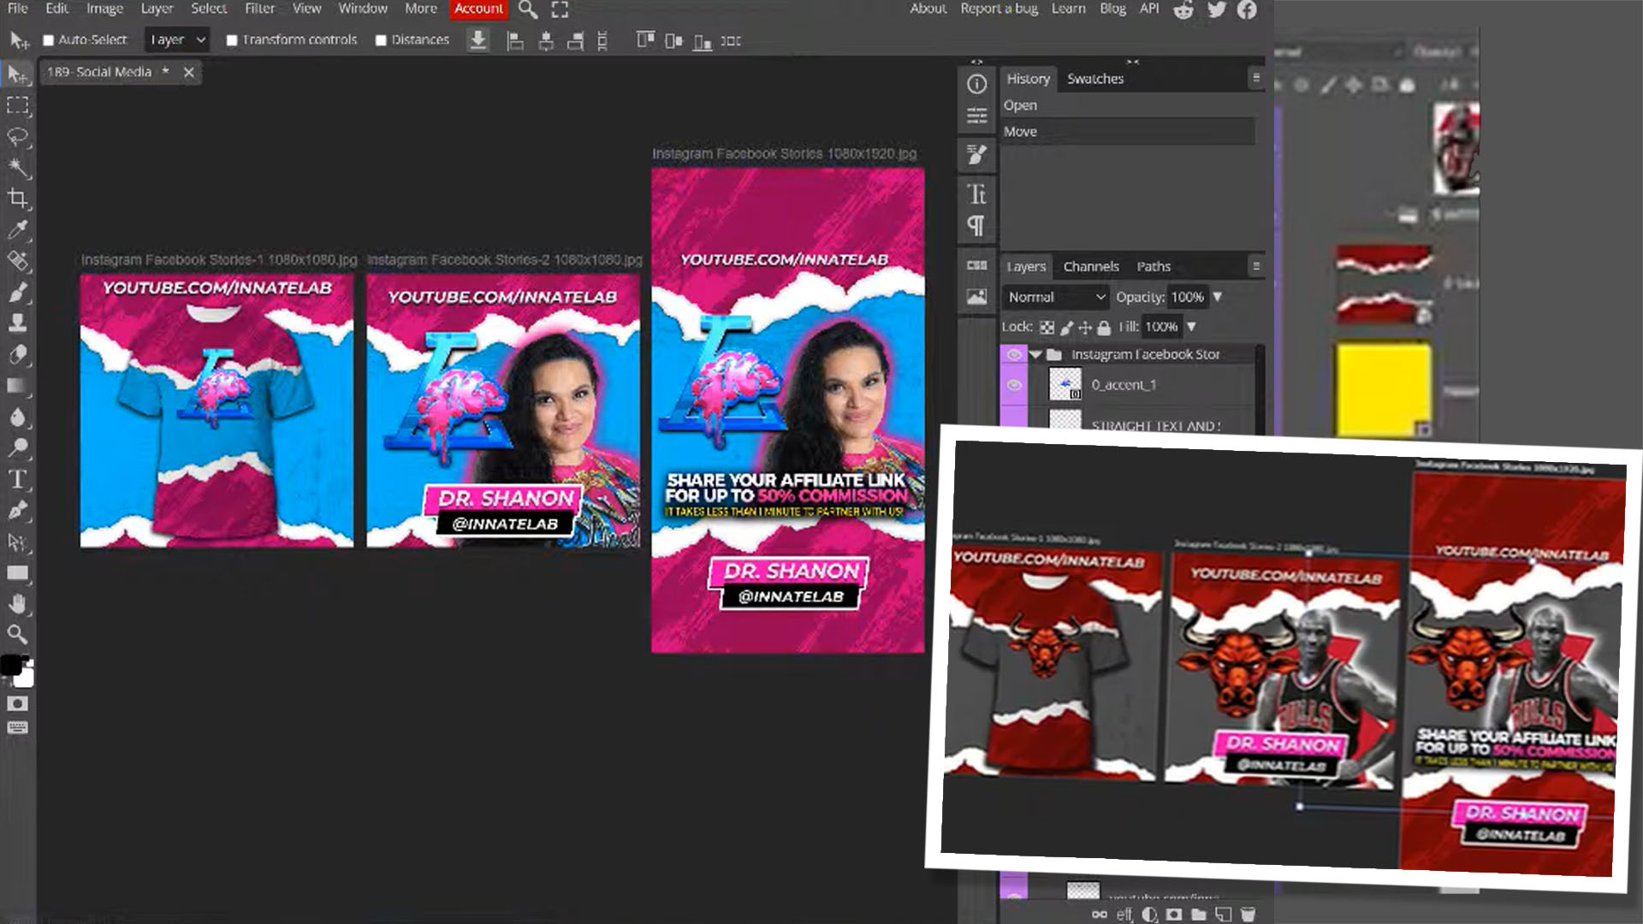Collapse the Instagram Facebook Stor folder
Viewport: 1643px width, 924px height.
pyautogui.click(x=1036, y=354)
